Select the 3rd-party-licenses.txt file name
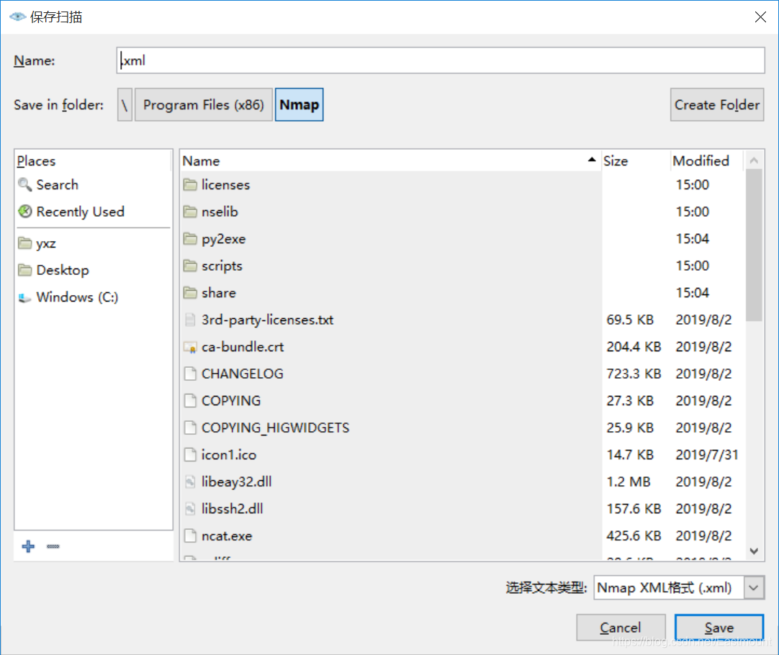 [267, 320]
